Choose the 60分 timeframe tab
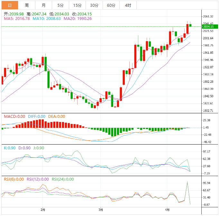 point(111,5)
